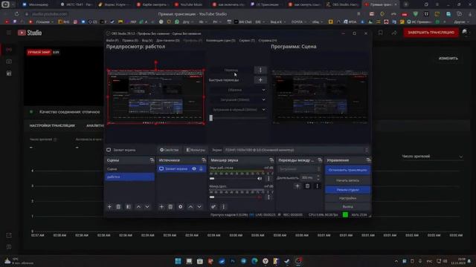Pop out the Audio Mixer dock
Image resolution: width=476 pixels, height=267 pixels.
pos(271,160)
